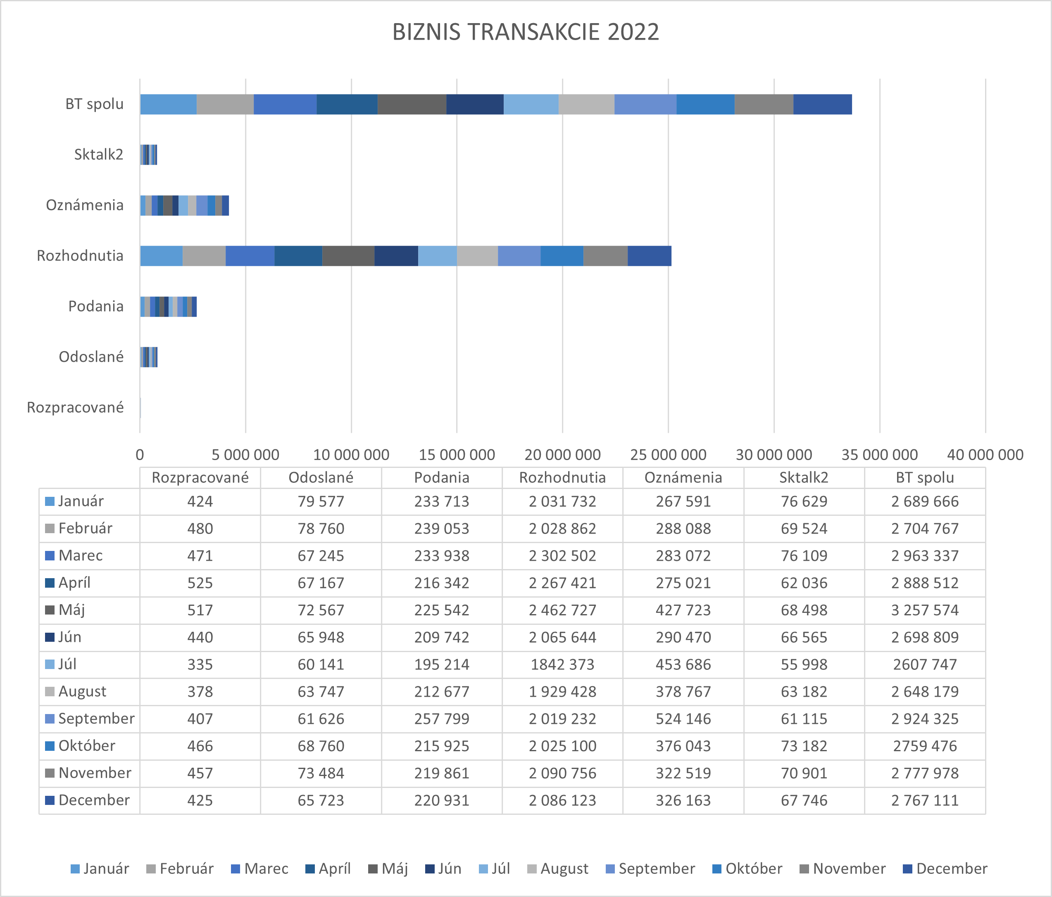Viewport: 1052px width, 897px height.
Task: Click the Apríl color swatch in bottom legend
Action: pos(310,869)
